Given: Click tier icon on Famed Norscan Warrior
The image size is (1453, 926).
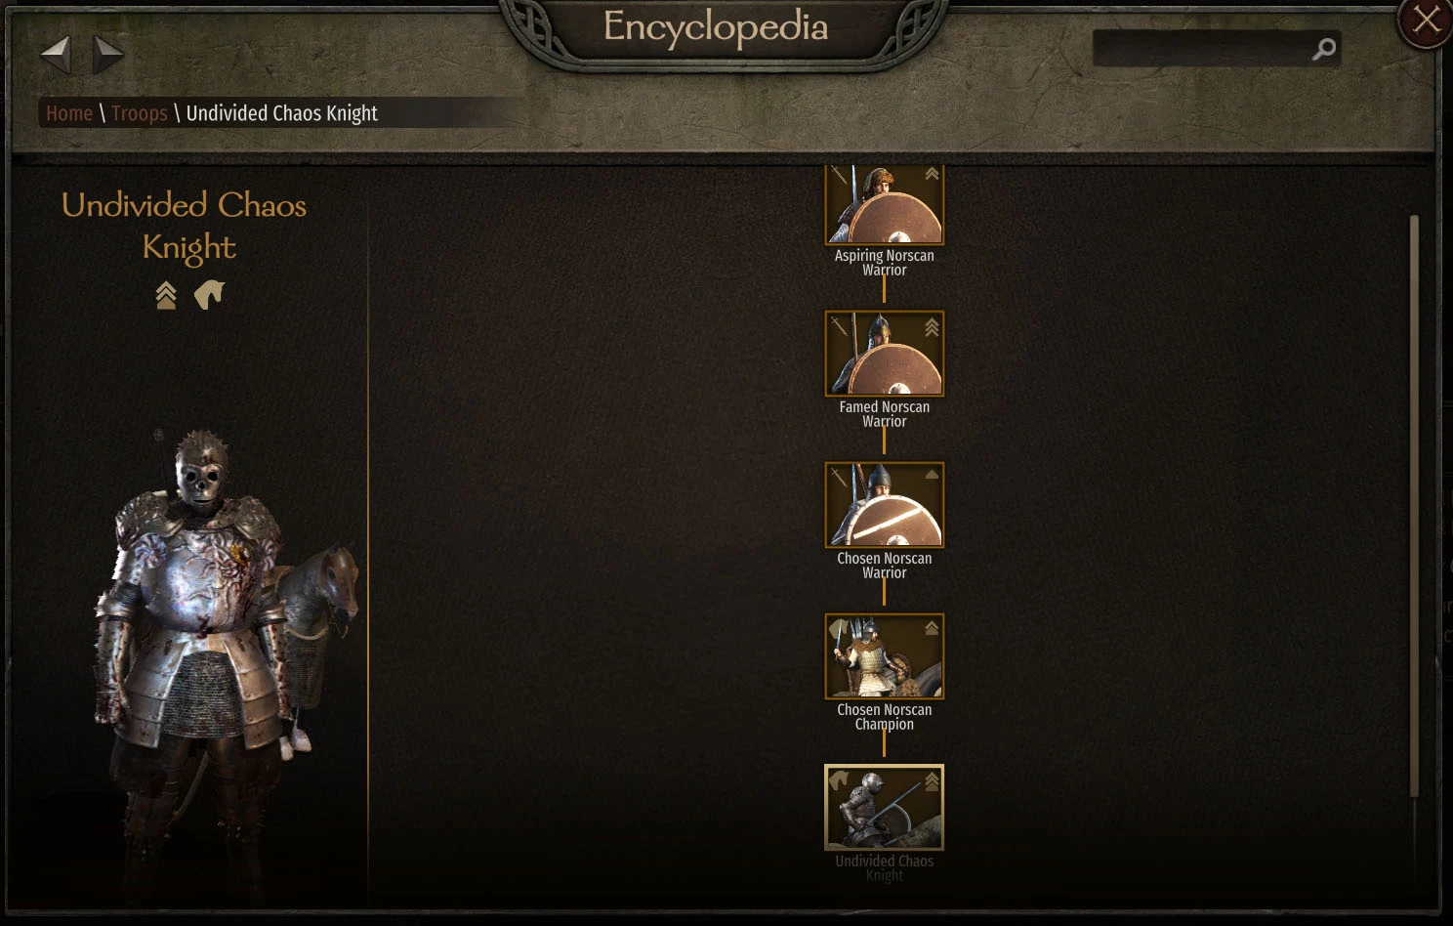Looking at the screenshot, I should 932,327.
